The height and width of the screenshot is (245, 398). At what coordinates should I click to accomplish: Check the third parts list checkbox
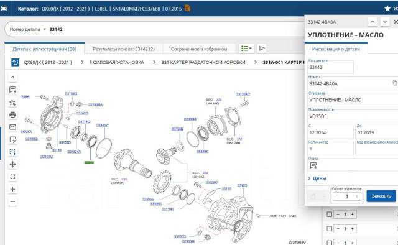(329, 243)
